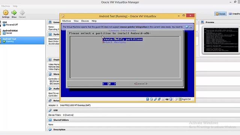Click the Preview panel icon
The height and width of the screenshot is (135, 240).
(202, 22)
